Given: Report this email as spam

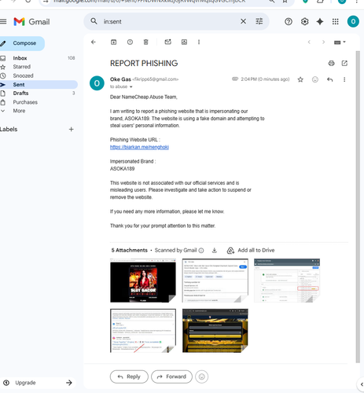Looking at the screenshot, I should click(x=130, y=42).
